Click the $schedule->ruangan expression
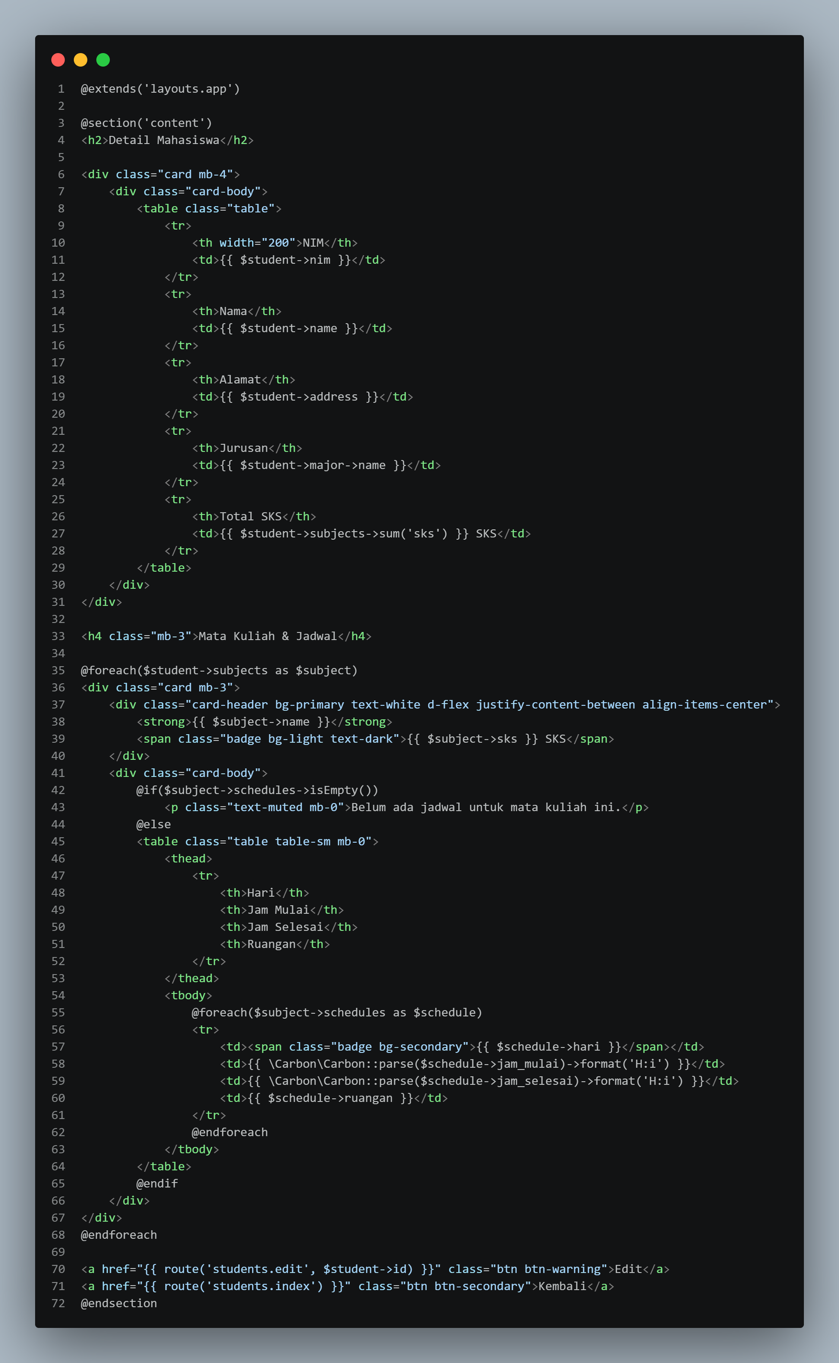This screenshot has height=1363, width=839. [x=330, y=1098]
